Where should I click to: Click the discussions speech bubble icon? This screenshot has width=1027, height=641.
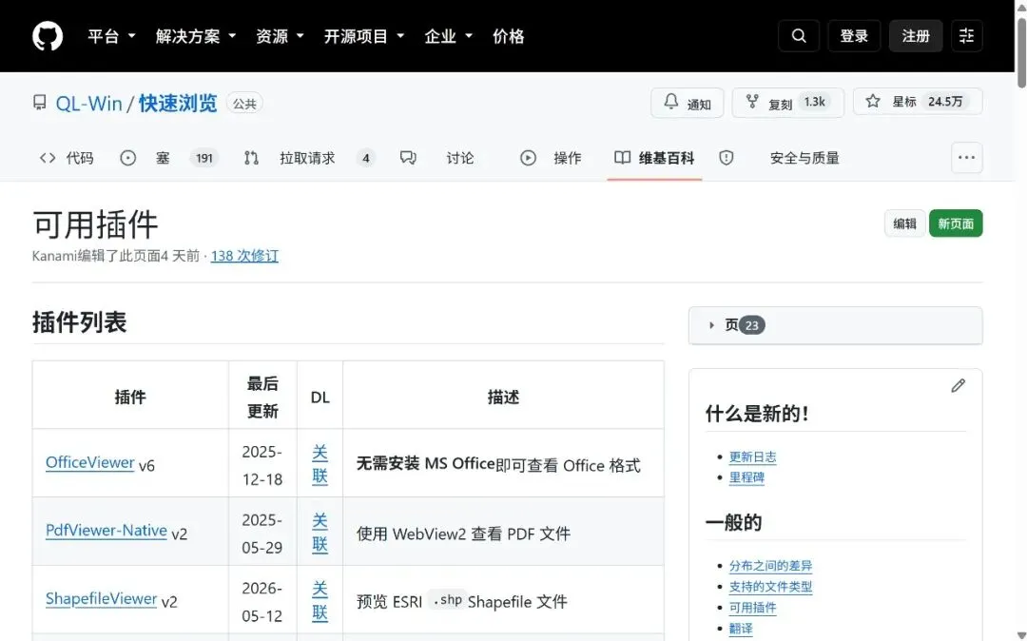[x=407, y=158]
